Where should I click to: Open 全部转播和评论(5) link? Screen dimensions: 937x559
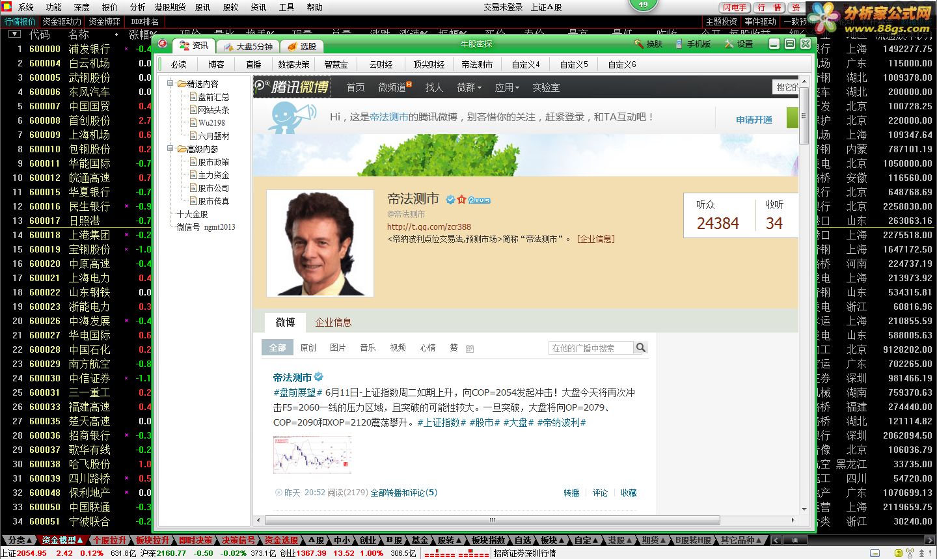coord(403,493)
